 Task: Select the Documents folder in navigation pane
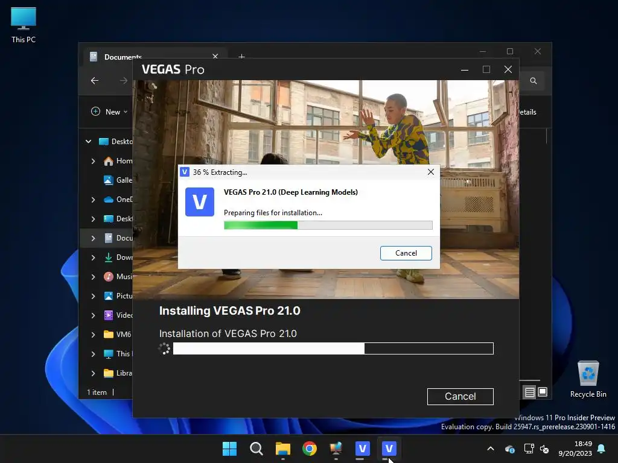point(118,238)
